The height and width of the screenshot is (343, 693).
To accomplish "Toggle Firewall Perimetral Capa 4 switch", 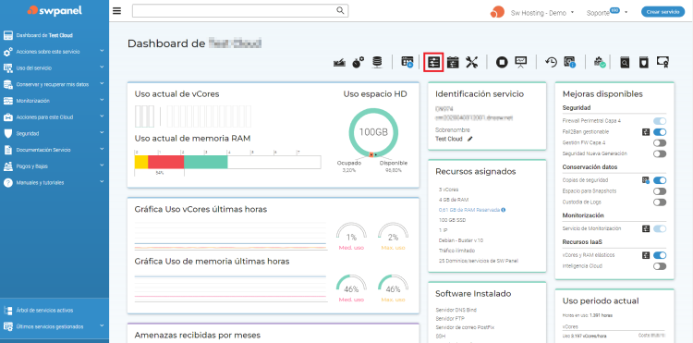I will [x=660, y=121].
